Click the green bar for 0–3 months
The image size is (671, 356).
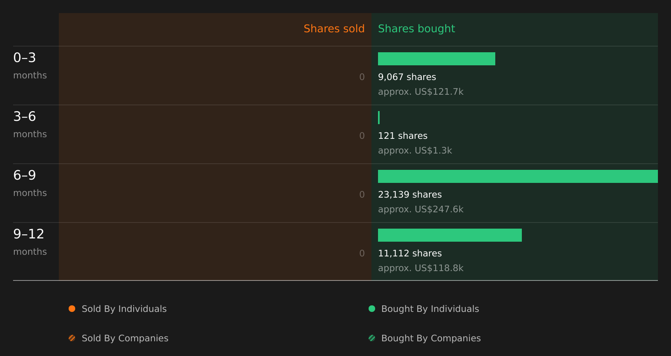pyautogui.click(x=436, y=59)
